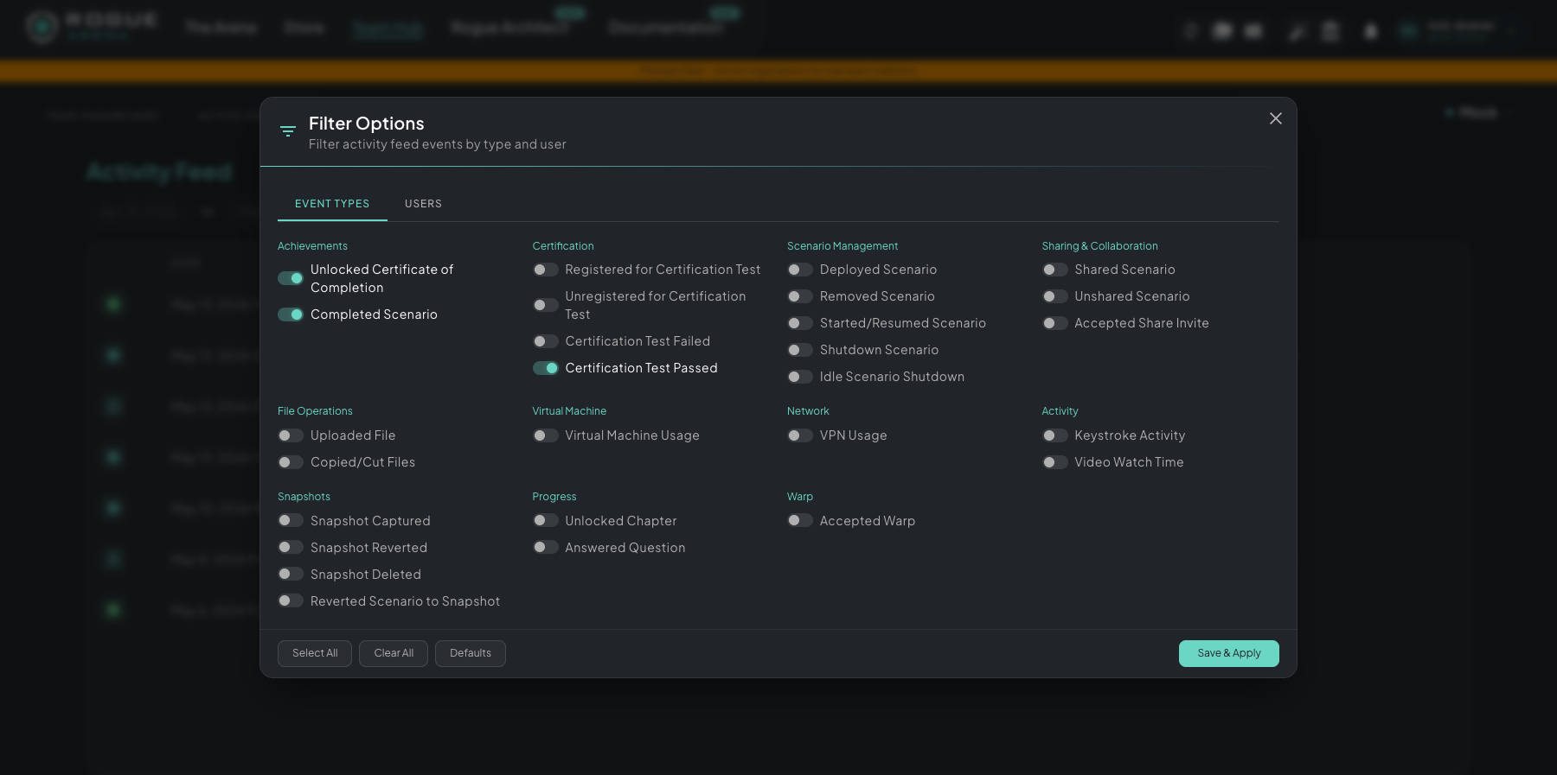The image size is (1557, 775).
Task: Turn on the VPN Usage switch
Action: pos(800,435)
